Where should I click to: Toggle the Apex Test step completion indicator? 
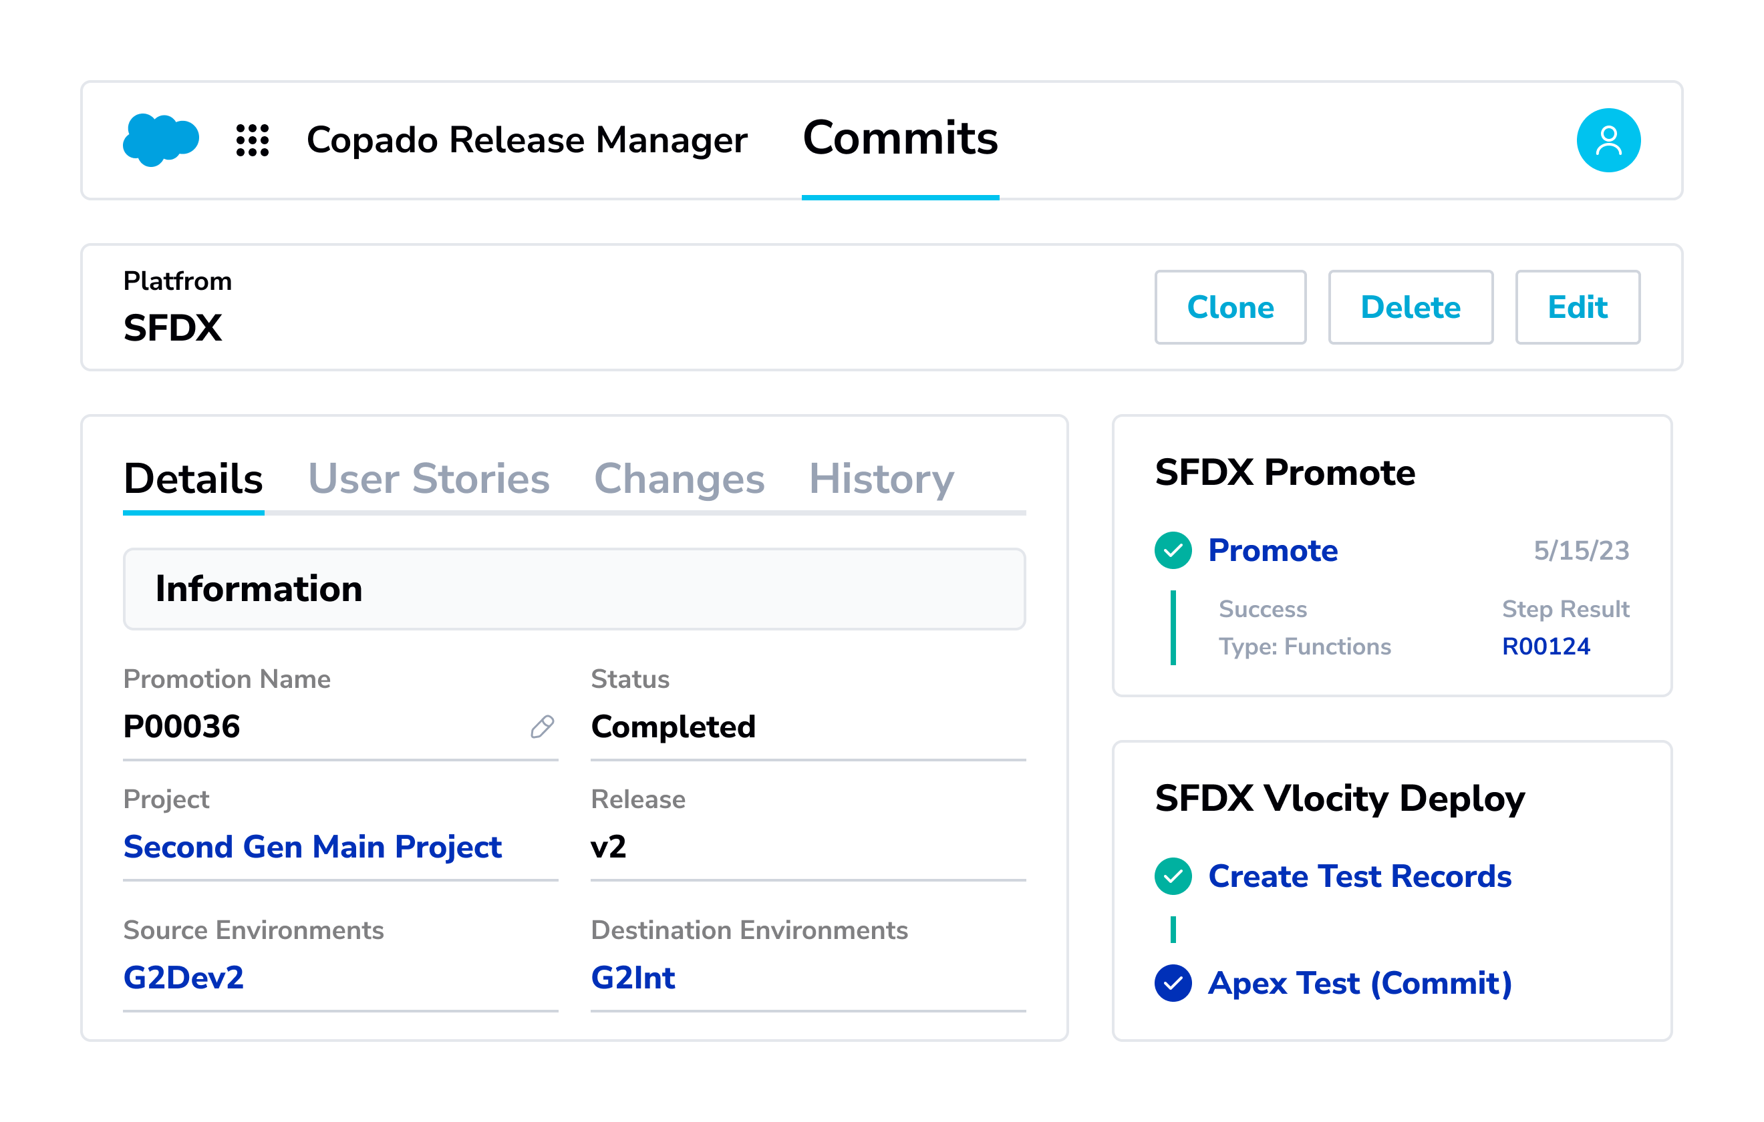(1173, 984)
